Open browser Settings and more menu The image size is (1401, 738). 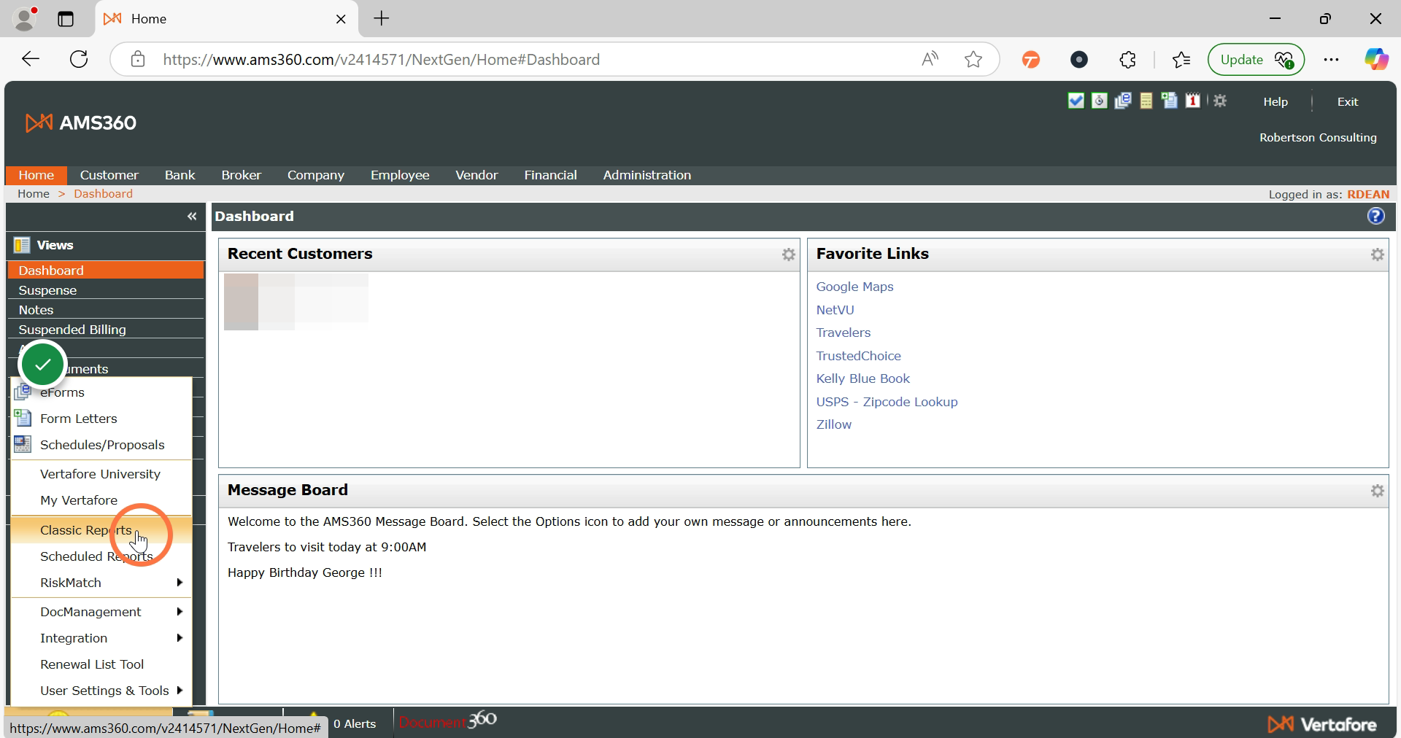point(1331,59)
